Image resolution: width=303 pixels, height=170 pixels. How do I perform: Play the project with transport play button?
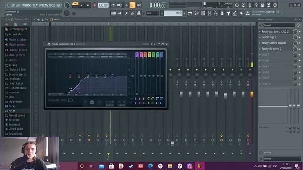(x=81, y=5)
